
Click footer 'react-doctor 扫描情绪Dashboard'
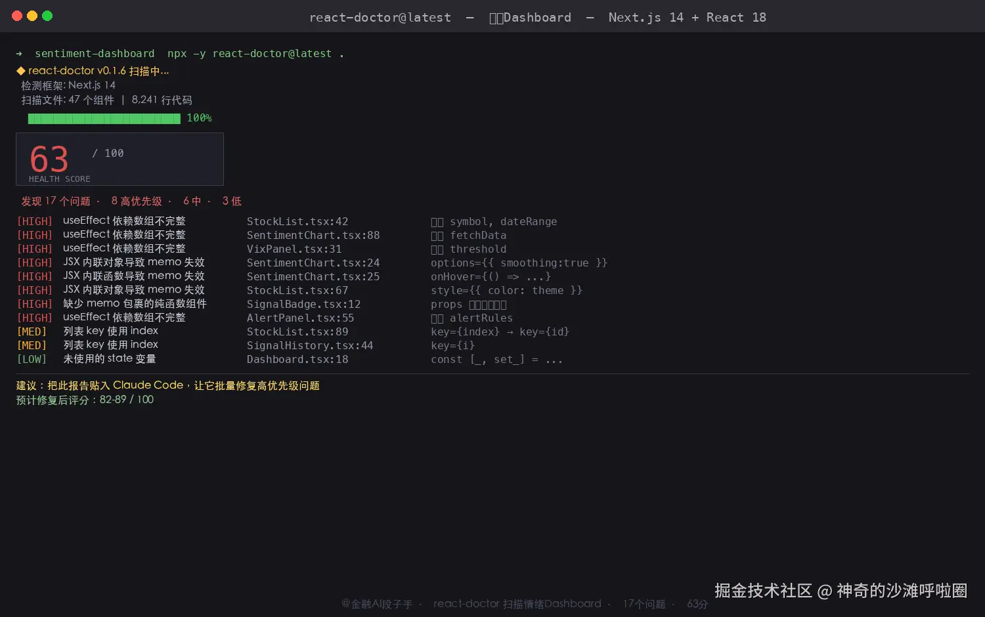point(517,604)
